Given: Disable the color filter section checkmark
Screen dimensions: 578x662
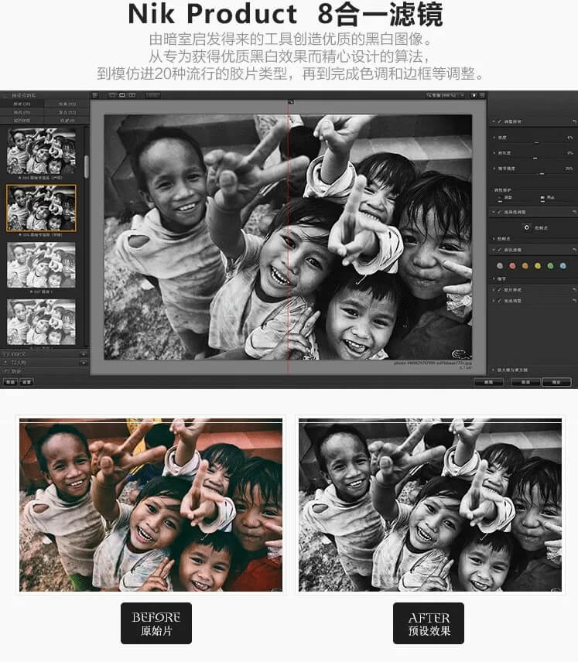Looking at the screenshot, I should tap(499, 250).
